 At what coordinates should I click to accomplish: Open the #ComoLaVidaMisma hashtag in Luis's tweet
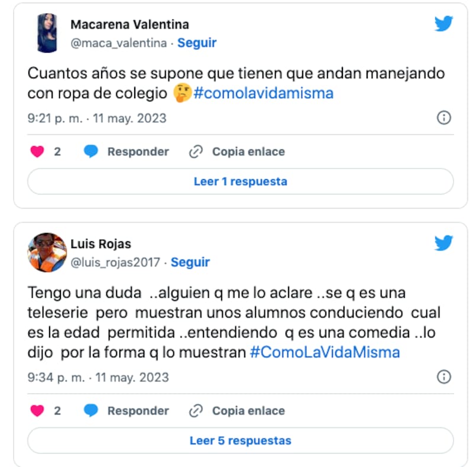click(x=325, y=352)
